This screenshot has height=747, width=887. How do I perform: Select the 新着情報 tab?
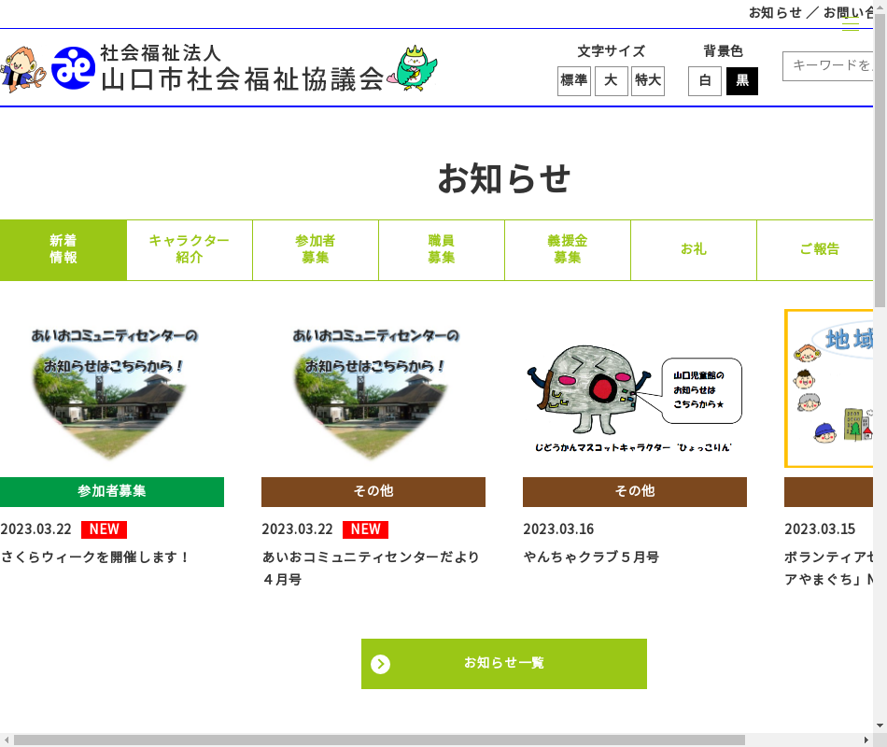click(x=63, y=250)
